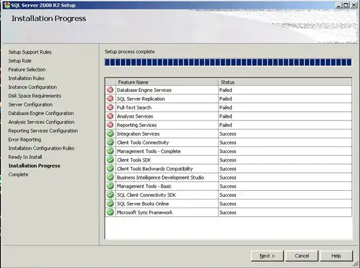
Task: Select the Reporting Services feature name
Action: tap(137, 125)
